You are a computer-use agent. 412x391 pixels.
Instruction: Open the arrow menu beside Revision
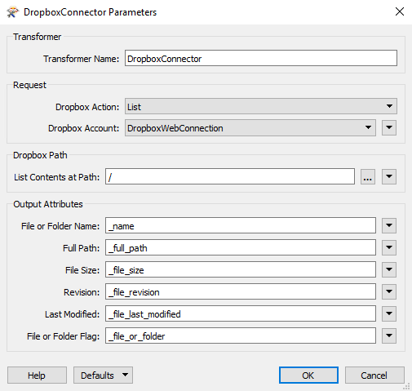click(389, 291)
